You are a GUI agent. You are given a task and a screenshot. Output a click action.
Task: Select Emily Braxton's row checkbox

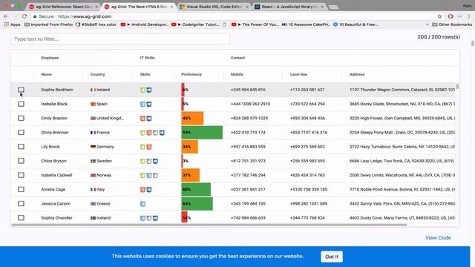coord(21,118)
